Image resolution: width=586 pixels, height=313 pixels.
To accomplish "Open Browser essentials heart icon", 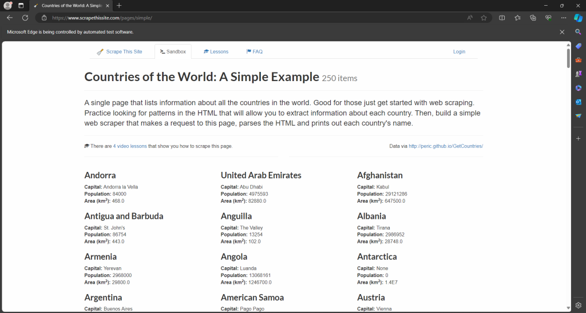I will [548, 18].
